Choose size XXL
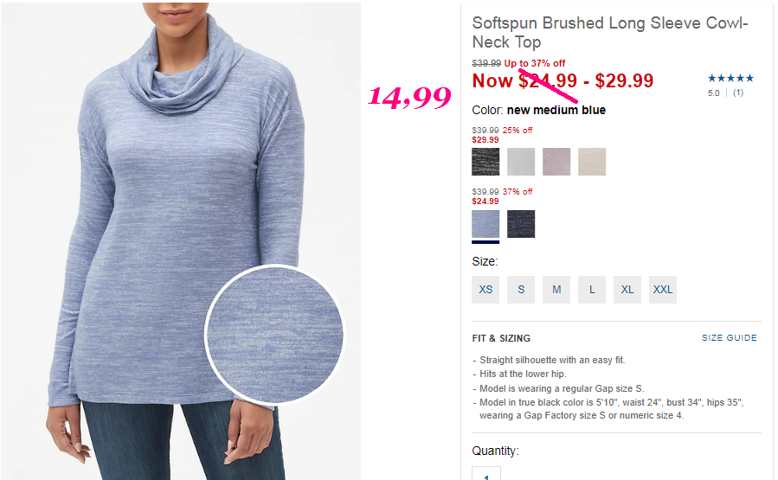This screenshot has width=778, height=480. [x=663, y=290]
